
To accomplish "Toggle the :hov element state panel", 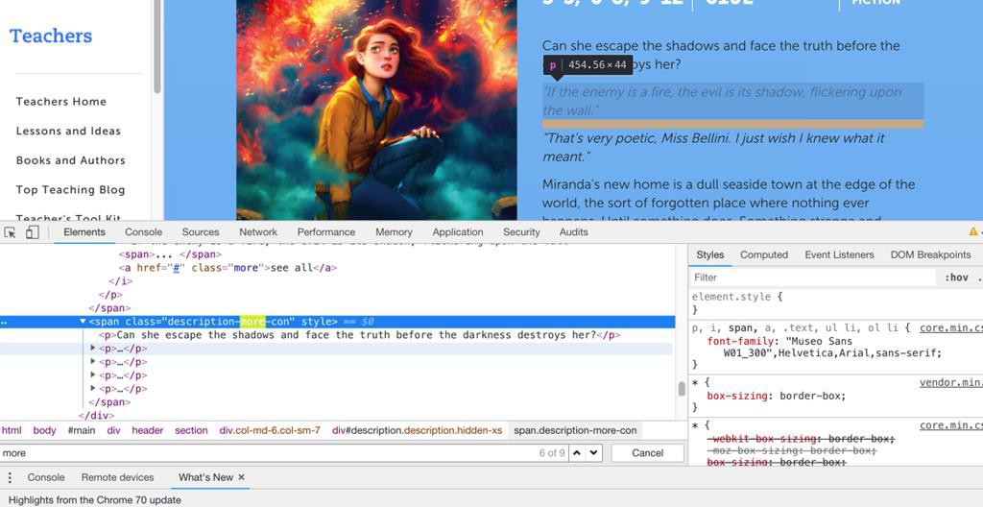I will (x=956, y=278).
